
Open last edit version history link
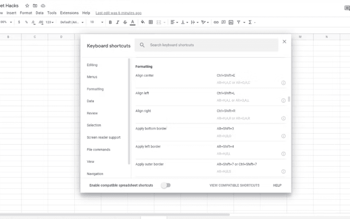[x=119, y=13]
